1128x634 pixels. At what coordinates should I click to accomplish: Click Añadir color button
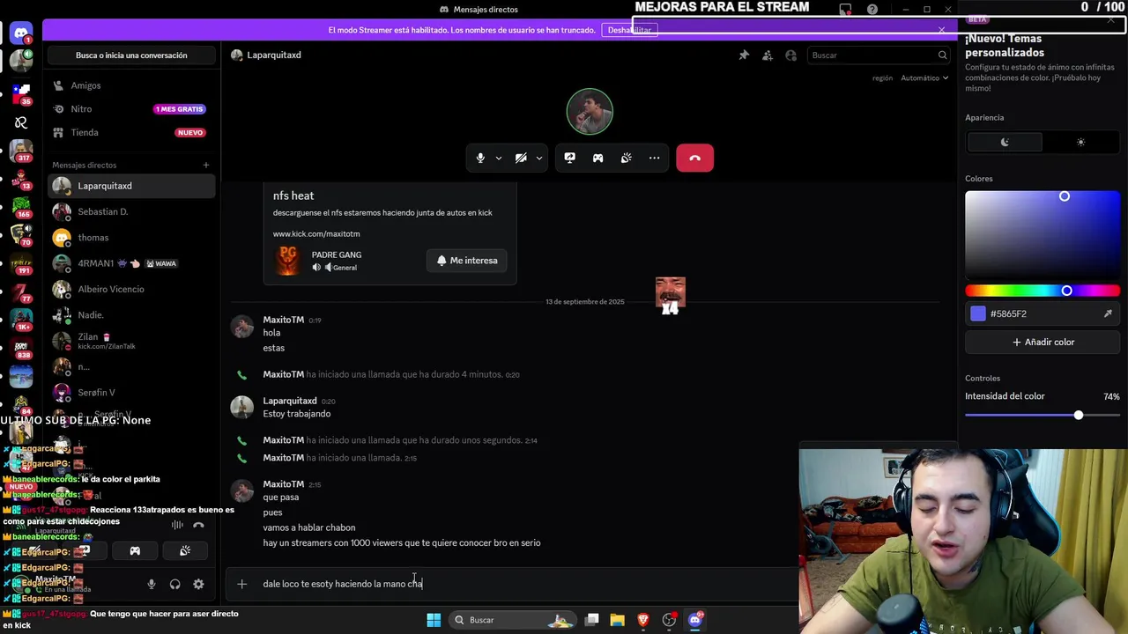[x=1043, y=342]
